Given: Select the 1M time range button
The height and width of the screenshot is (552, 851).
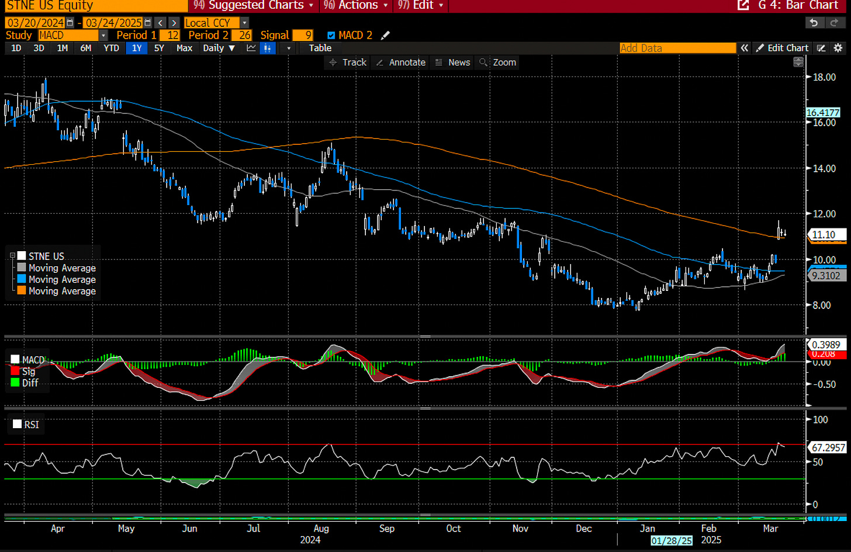Looking at the screenshot, I should [x=63, y=48].
